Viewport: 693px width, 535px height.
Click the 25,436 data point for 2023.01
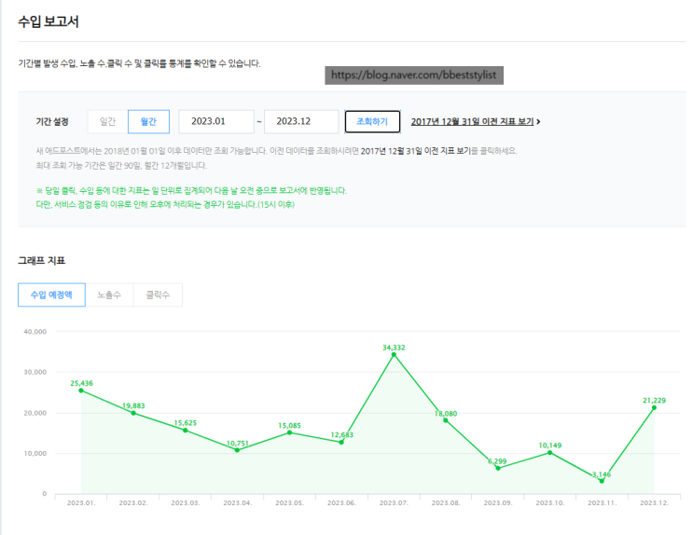point(81,391)
